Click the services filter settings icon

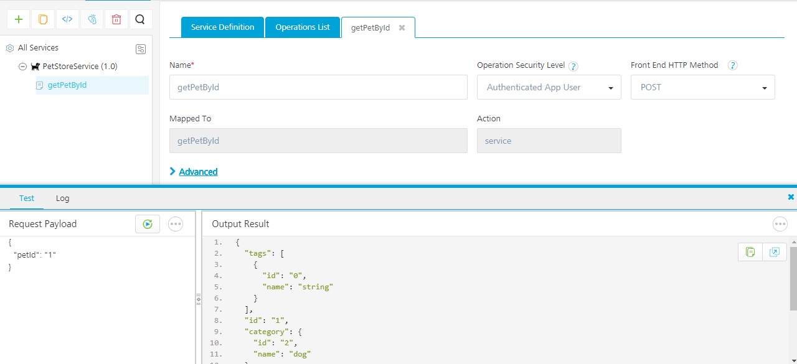click(x=141, y=49)
